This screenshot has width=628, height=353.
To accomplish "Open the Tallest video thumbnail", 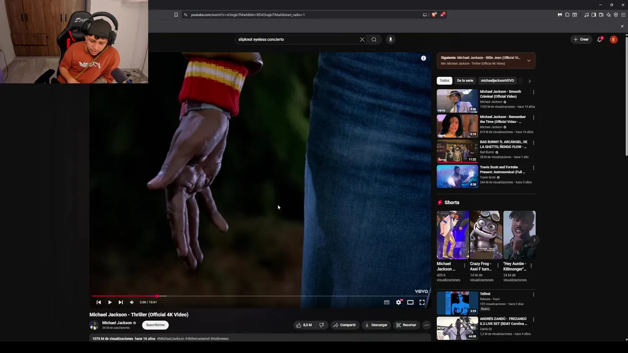I will pyautogui.click(x=457, y=303).
